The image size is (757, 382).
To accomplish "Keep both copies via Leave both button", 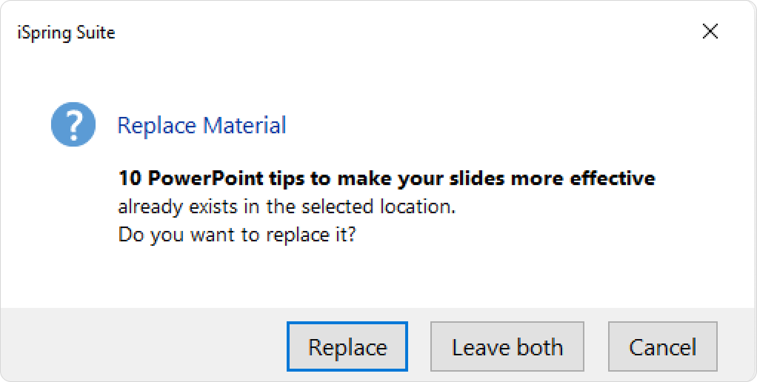I will click(507, 346).
